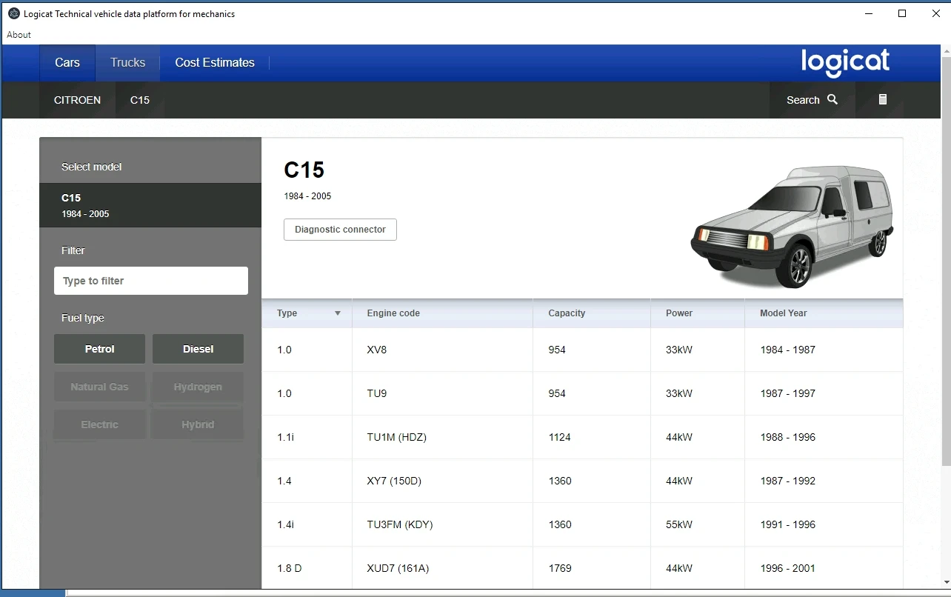Select engine code XV8 row
Screen dimensions: 951x597
(582, 350)
